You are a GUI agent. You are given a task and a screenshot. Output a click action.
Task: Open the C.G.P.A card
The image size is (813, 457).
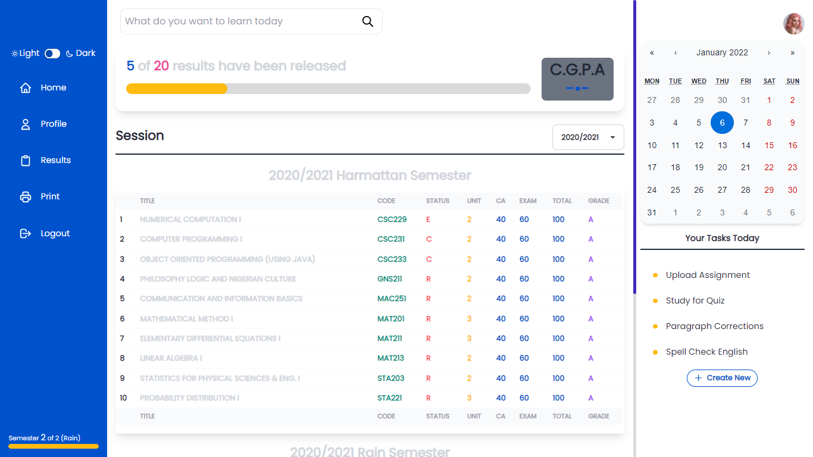click(577, 79)
